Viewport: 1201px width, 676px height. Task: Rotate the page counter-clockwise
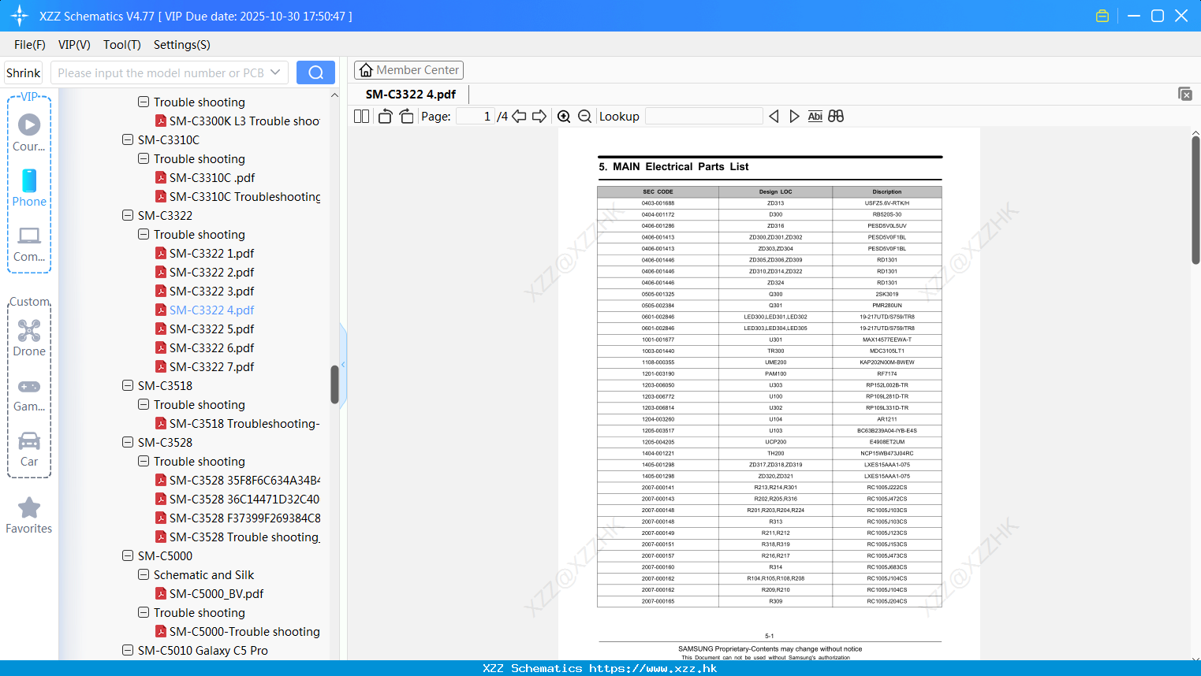[385, 116]
